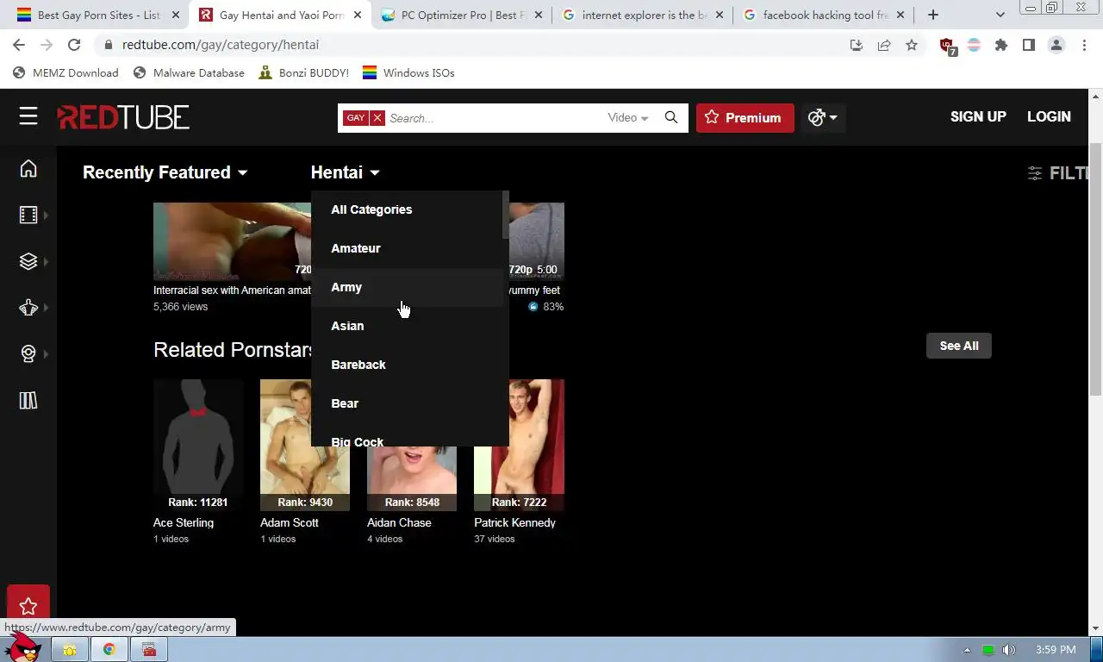Reload the current page
Screen dimensions: 1103x662
point(74,45)
